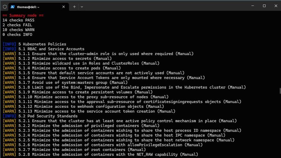Click the 5.2.5 host network namespace line

pyautogui.click(x=118, y=140)
